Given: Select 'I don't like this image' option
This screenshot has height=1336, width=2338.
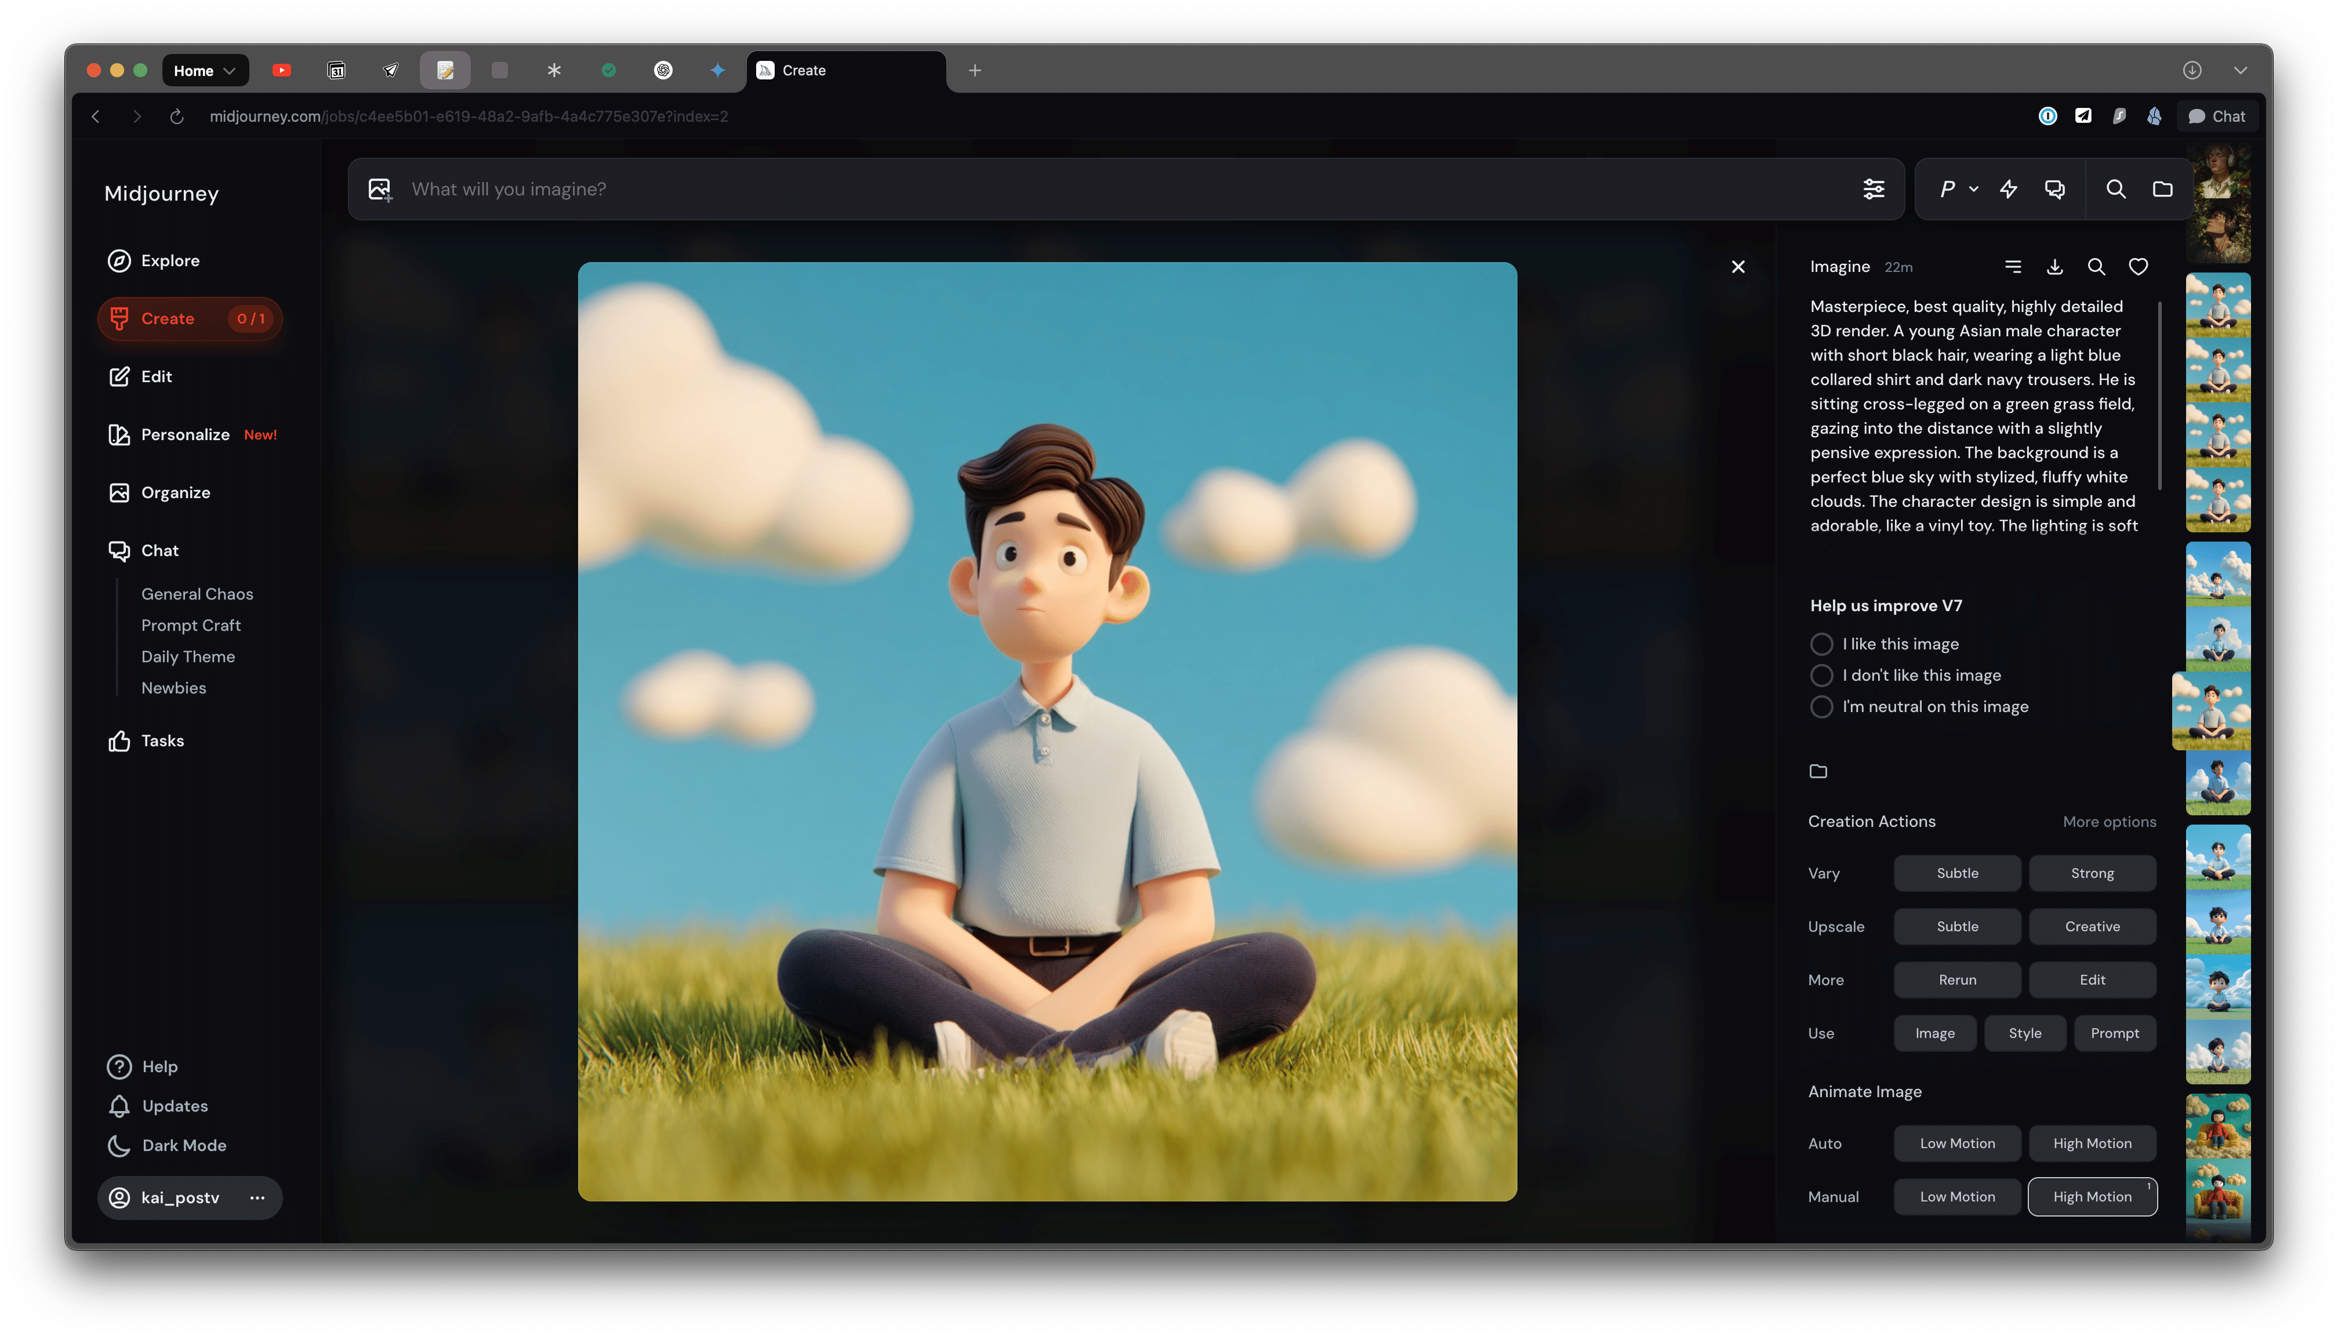Looking at the screenshot, I should tap(1821, 676).
